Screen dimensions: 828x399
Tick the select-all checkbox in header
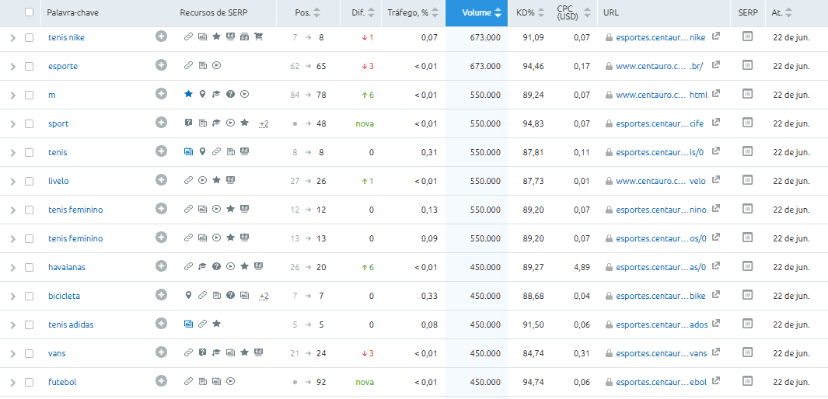point(29,12)
